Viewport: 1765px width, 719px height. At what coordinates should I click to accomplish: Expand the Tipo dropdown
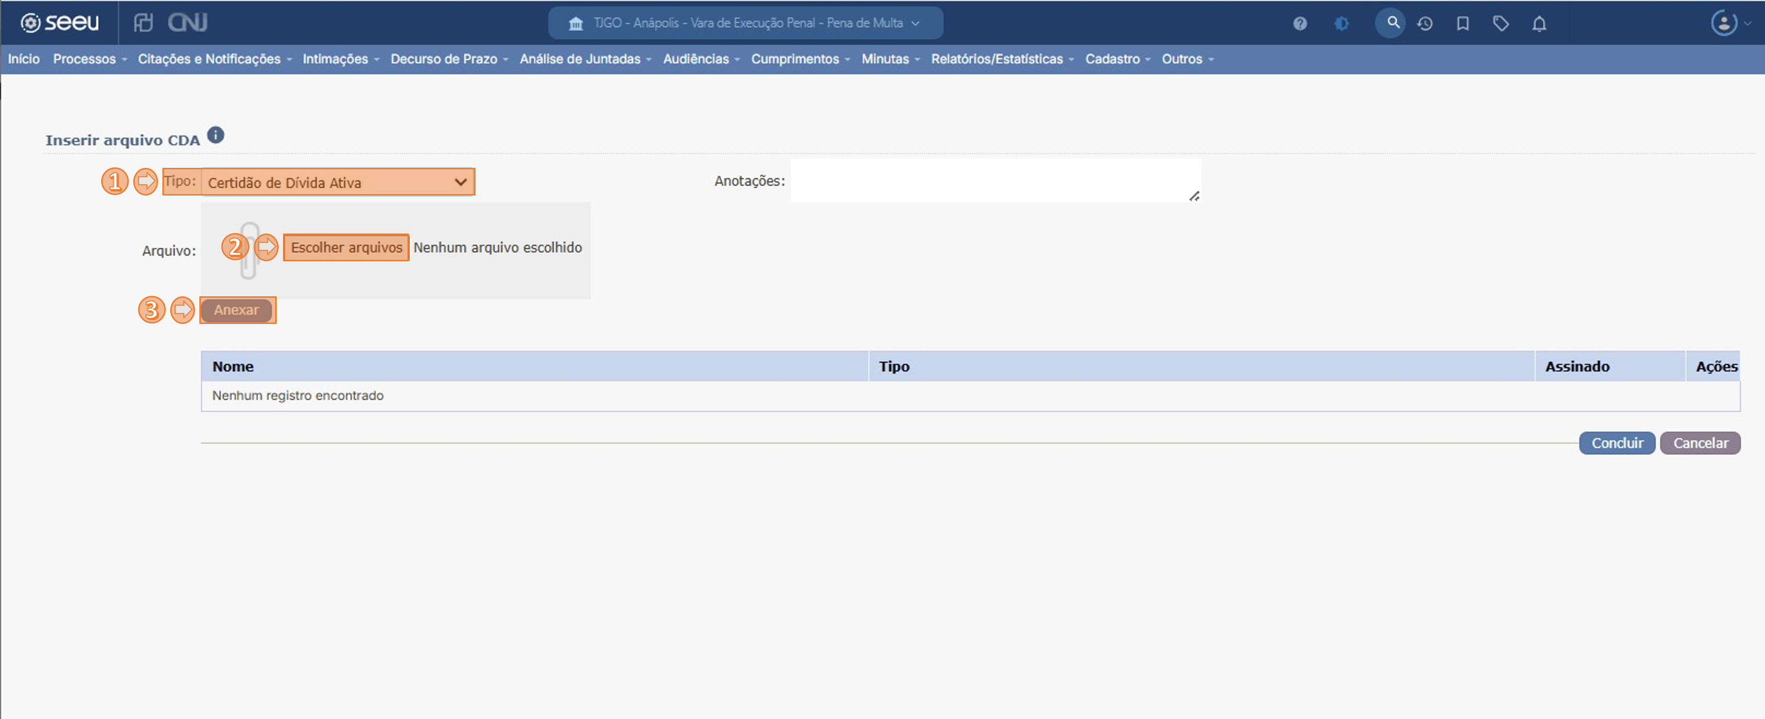pyautogui.click(x=338, y=182)
